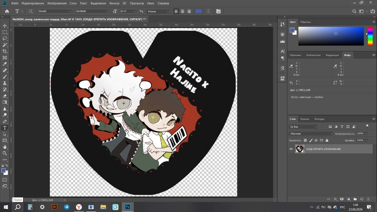The width and height of the screenshot is (377, 212).
Task: Toggle the Character and Paragraph panels button
Action: tap(218, 11)
